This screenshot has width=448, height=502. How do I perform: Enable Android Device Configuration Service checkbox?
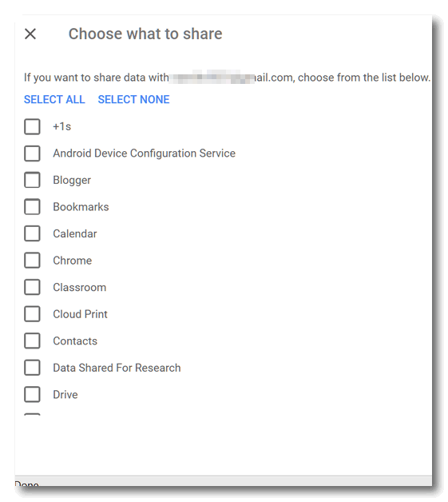[32, 153]
